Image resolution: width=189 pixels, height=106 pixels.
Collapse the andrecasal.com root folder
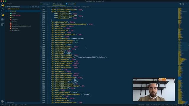tap(15, 9)
